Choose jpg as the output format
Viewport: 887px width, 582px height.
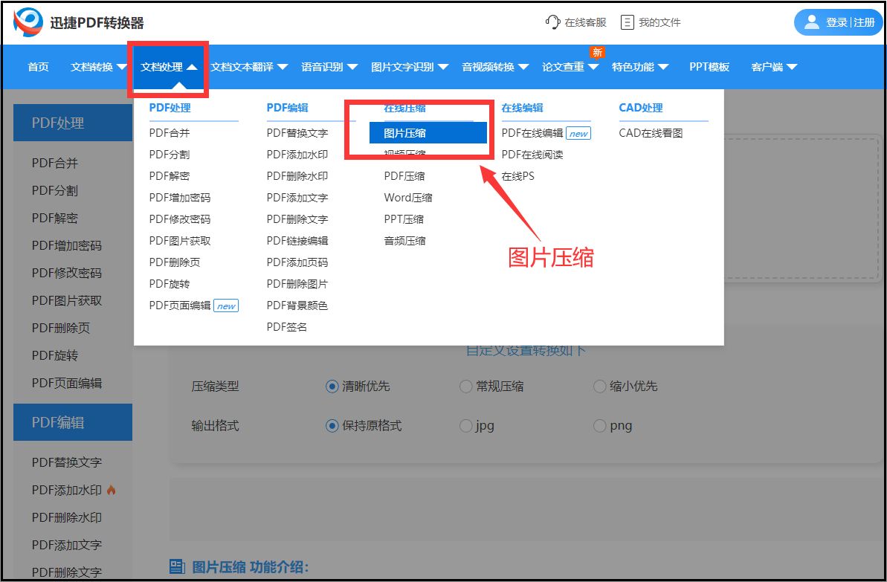(466, 425)
